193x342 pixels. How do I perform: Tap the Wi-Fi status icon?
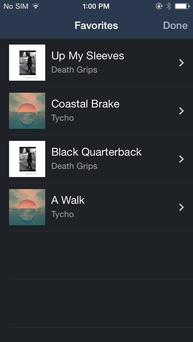click(36, 6)
